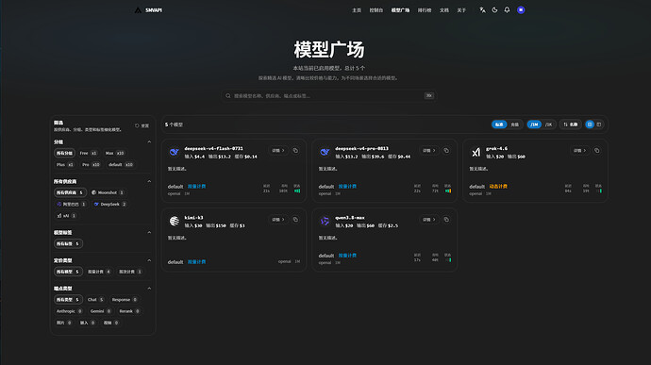Open details for kimi-k3

pyautogui.click(x=278, y=219)
